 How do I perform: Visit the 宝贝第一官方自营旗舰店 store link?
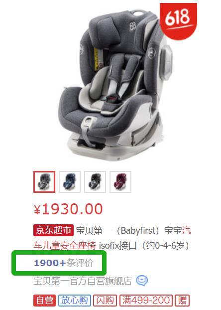coord(83,281)
